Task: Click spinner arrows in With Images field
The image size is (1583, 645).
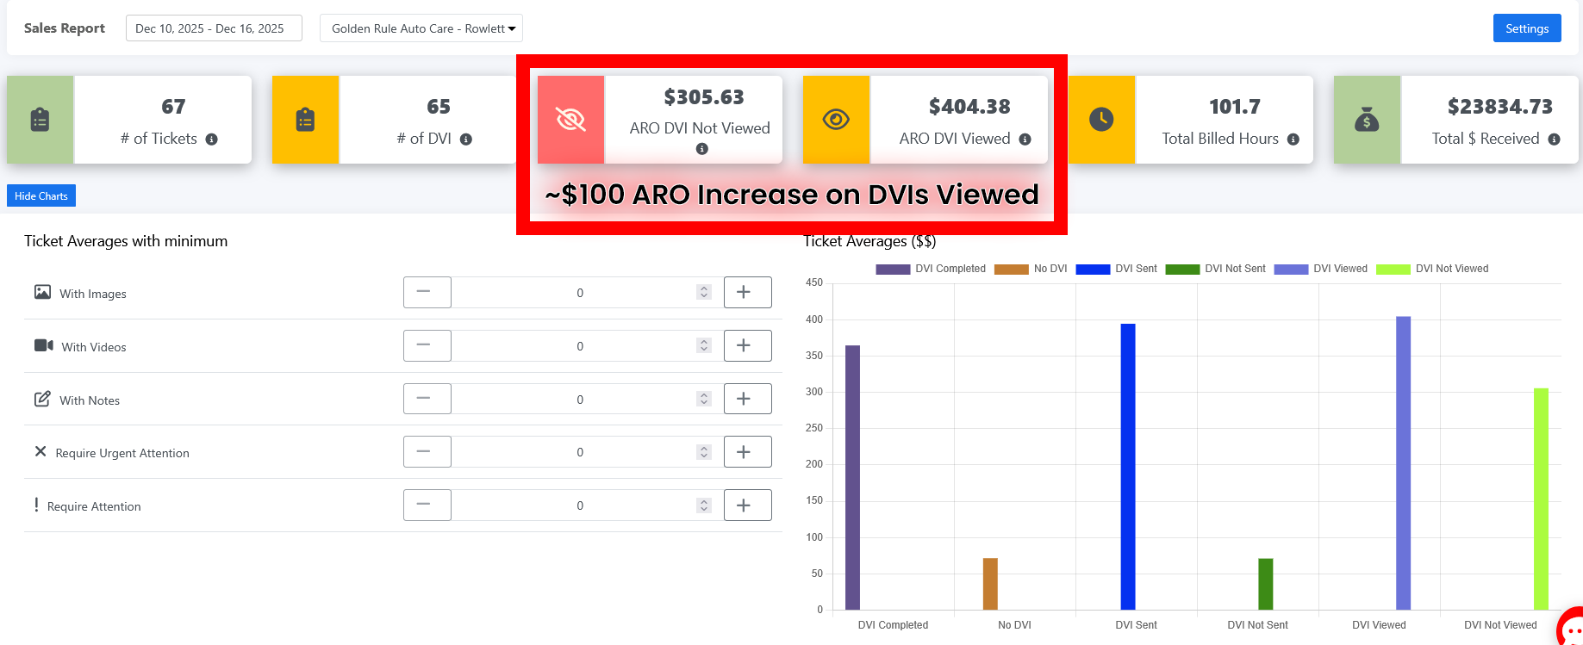Action: click(704, 293)
